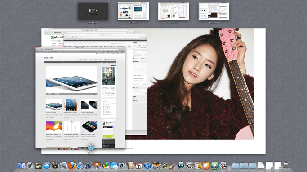This screenshot has width=307, height=172.
Task: Launch FaceTime camera icon in Dock
Action: pos(122,166)
